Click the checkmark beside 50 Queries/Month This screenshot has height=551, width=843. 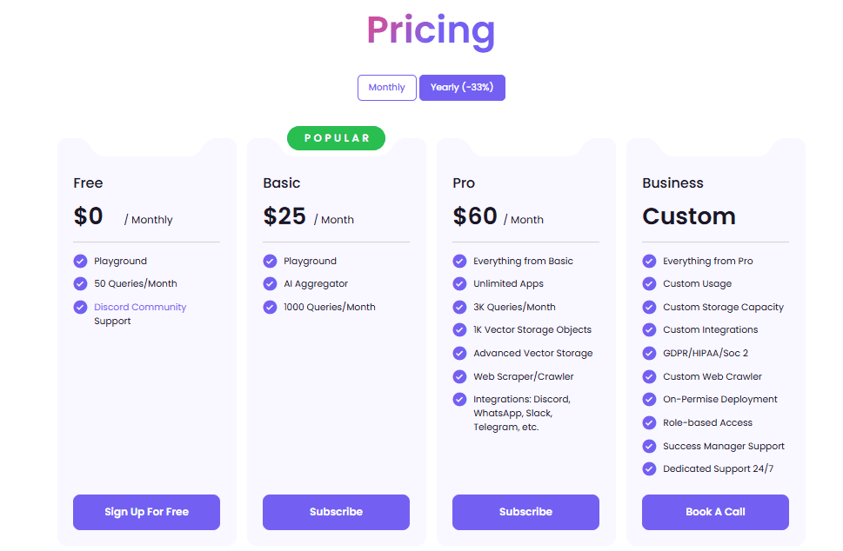[x=81, y=283]
